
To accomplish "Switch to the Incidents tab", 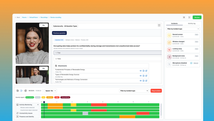I will (x=174, y=23).
